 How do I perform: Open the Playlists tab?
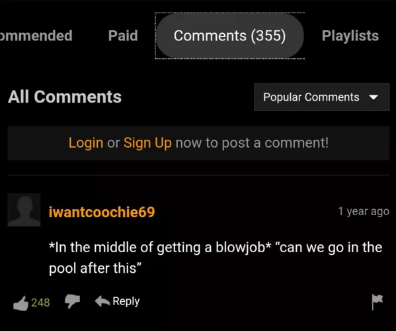(x=350, y=35)
